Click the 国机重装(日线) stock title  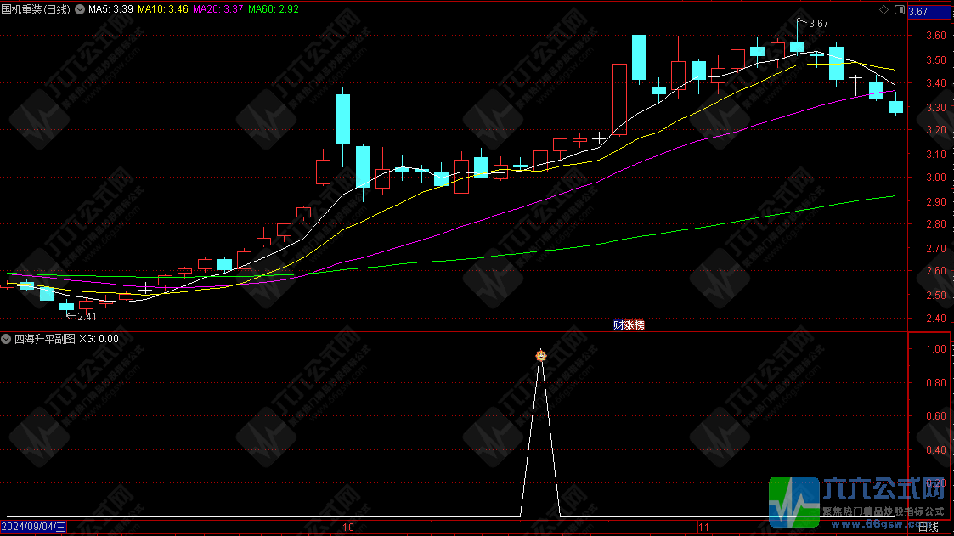point(38,10)
